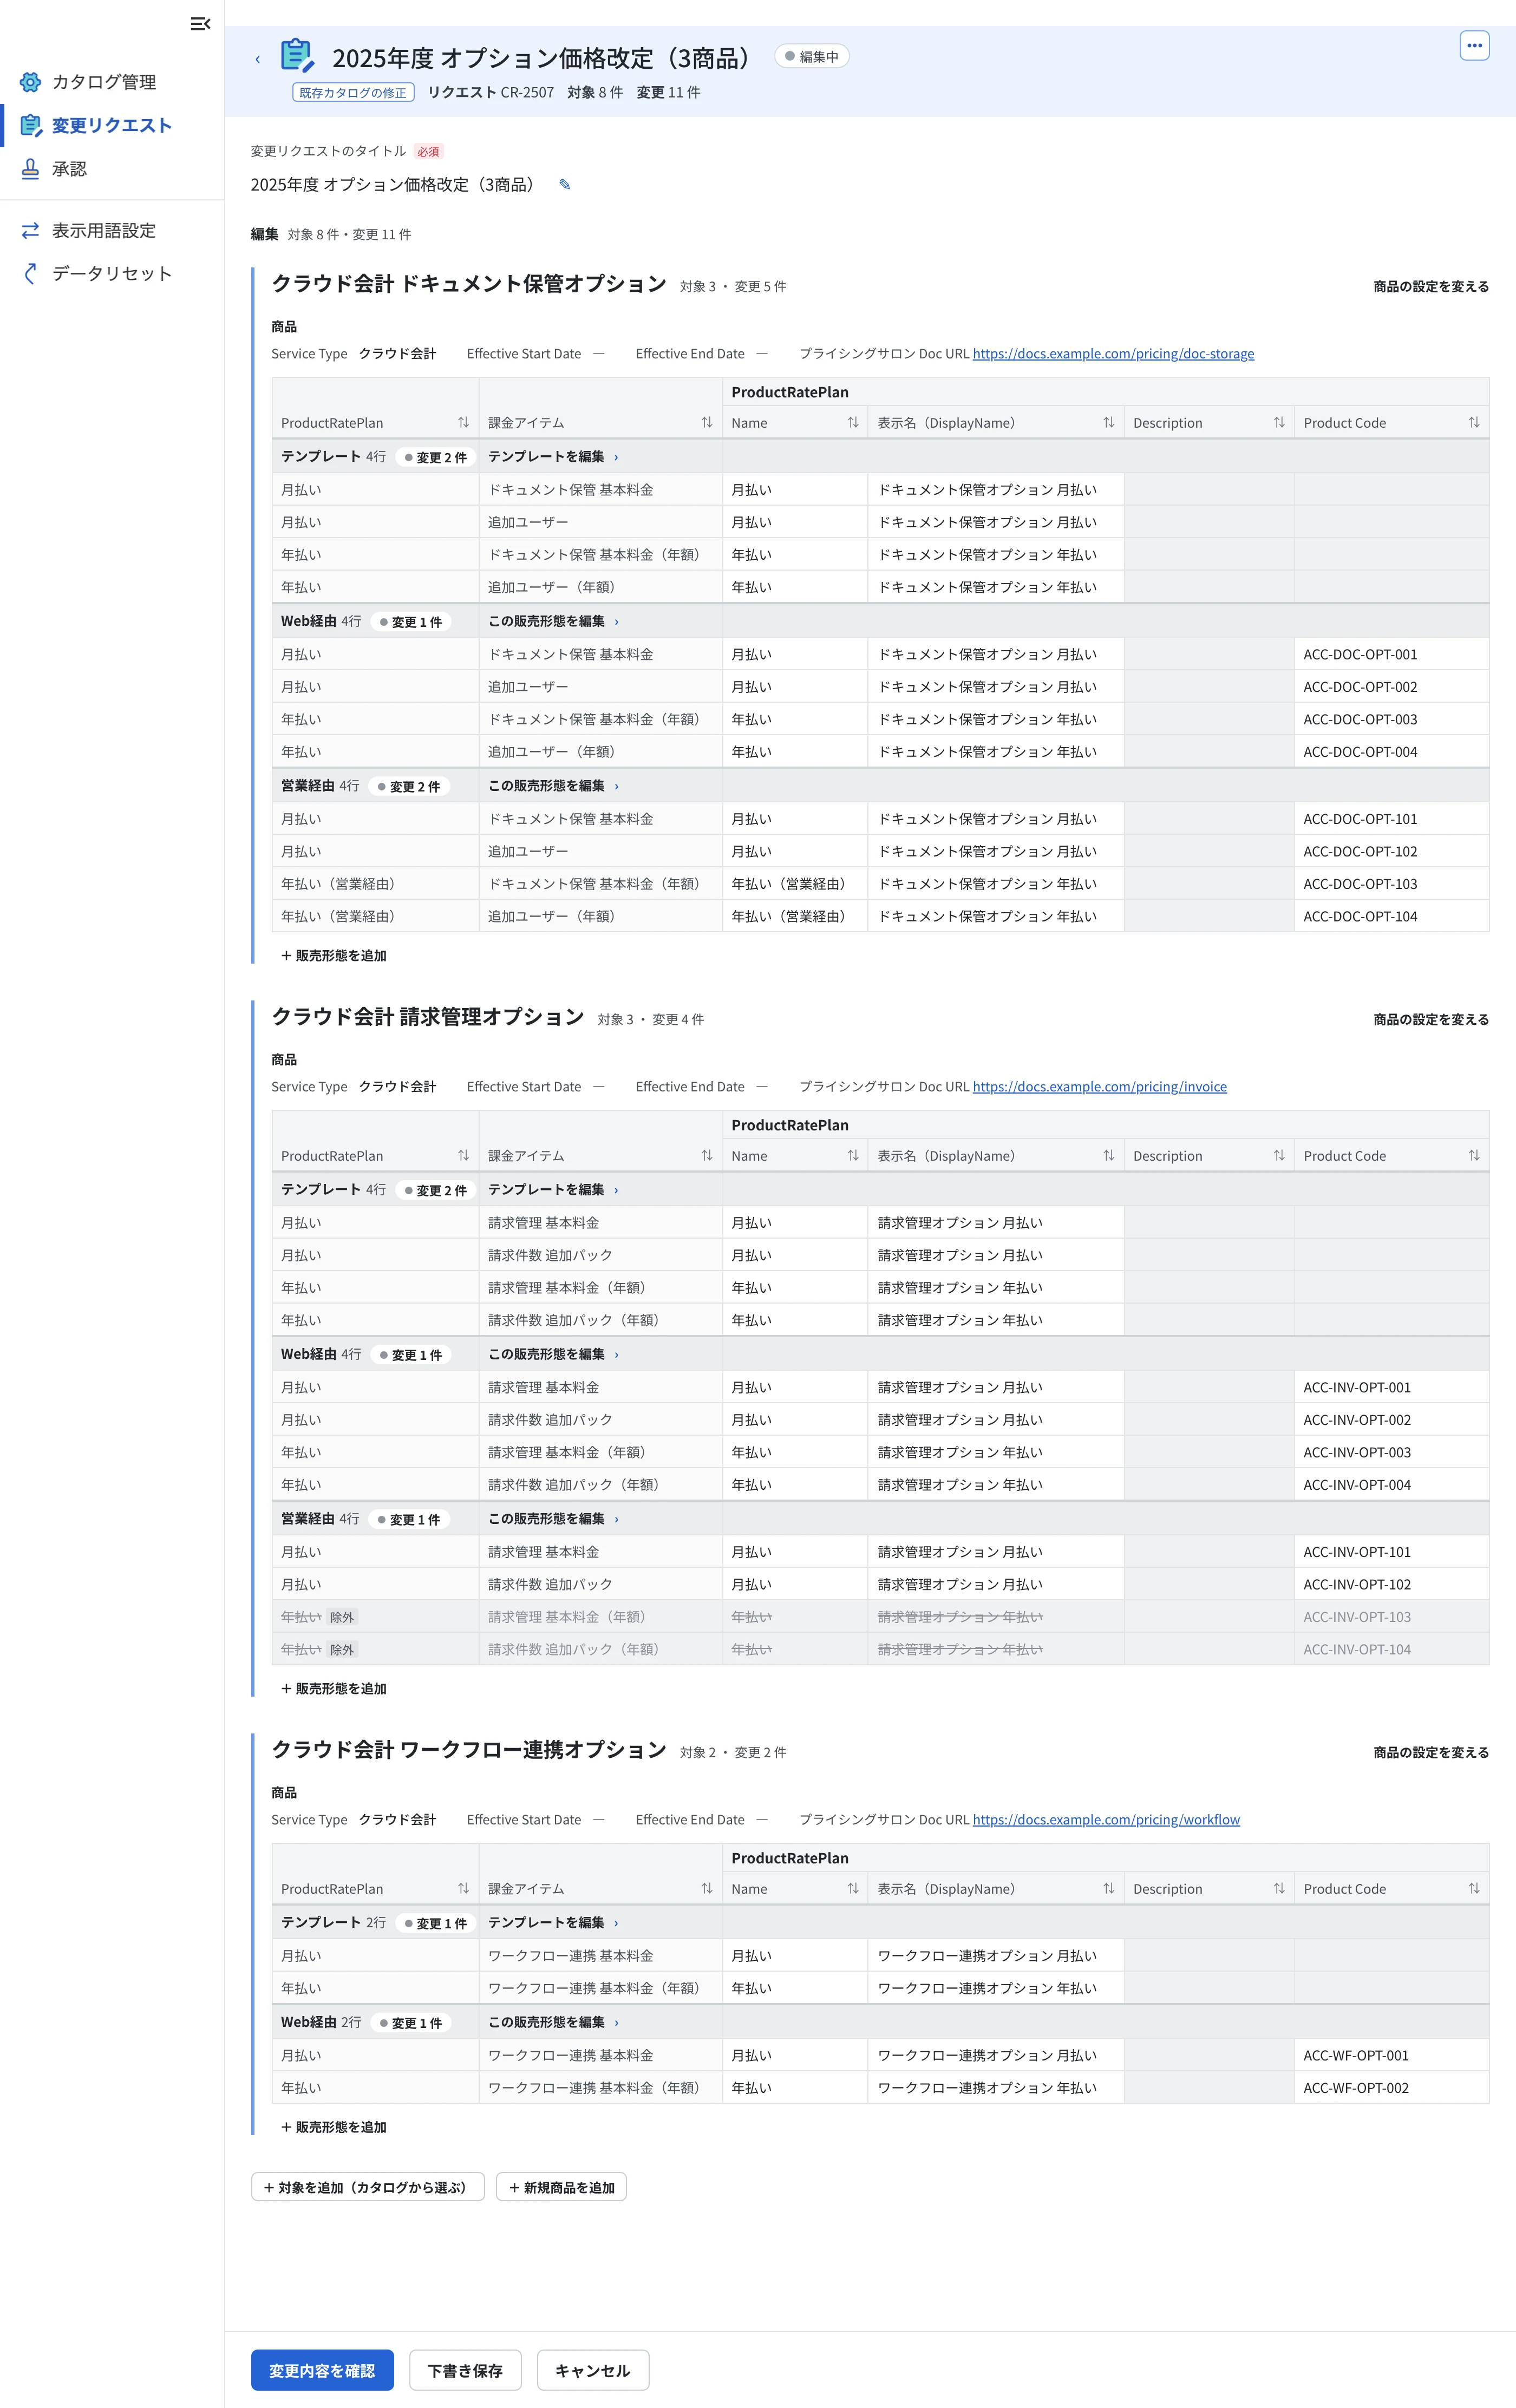Sort Product Code column in ワークフロー連携 table

[x=1473, y=1888]
